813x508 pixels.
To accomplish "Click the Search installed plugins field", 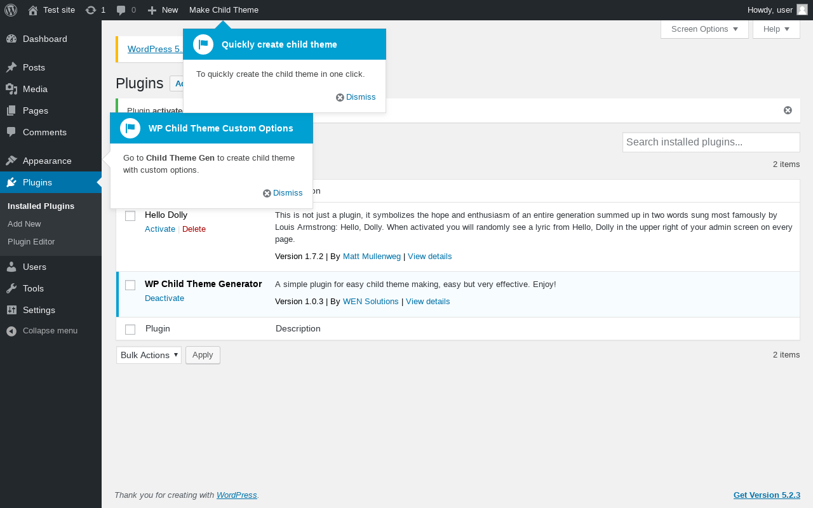I will click(x=711, y=142).
